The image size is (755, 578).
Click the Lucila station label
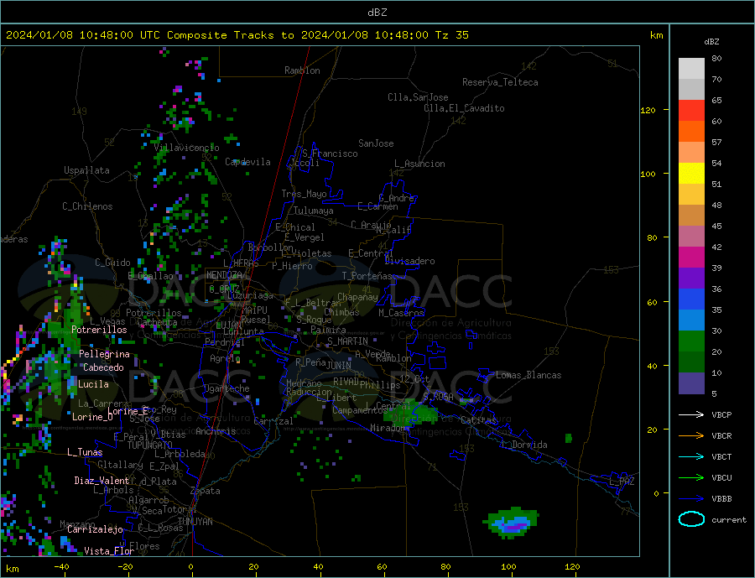tap(93, 384)
